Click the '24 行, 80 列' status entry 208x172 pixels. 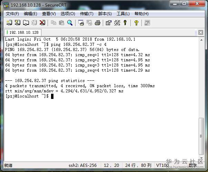point(138,165)
